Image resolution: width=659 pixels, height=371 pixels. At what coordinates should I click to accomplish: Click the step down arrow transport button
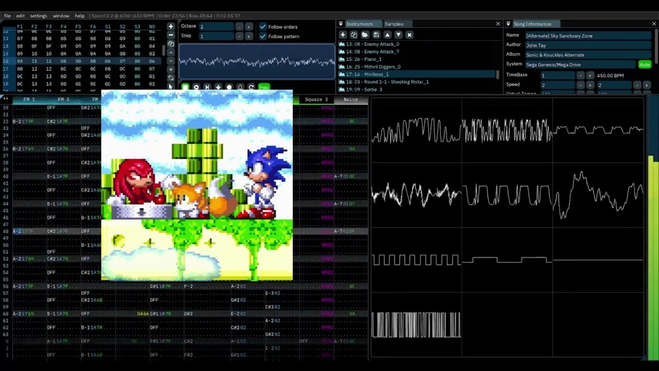click(218, 88)
